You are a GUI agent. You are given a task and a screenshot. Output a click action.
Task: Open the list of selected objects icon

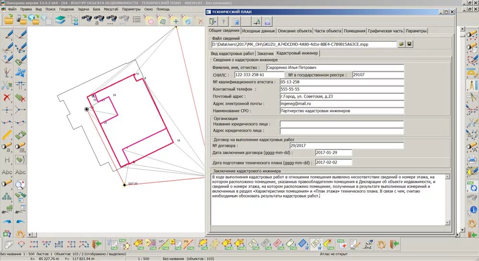pyautogui.click(x=137, y=20)
